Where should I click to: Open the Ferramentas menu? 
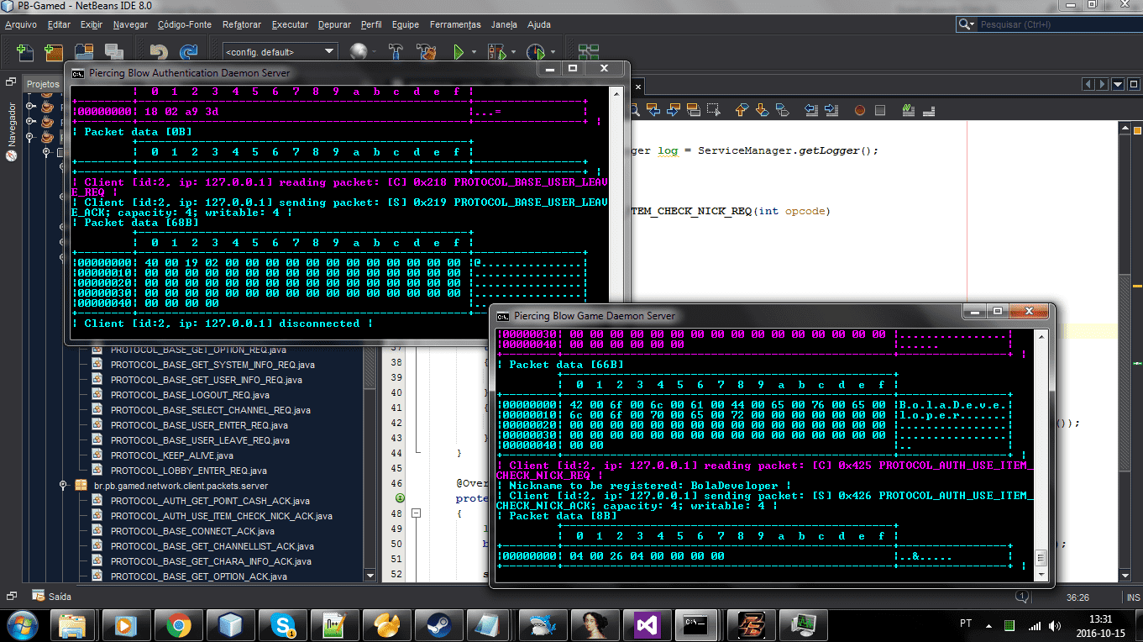(455, 24)
